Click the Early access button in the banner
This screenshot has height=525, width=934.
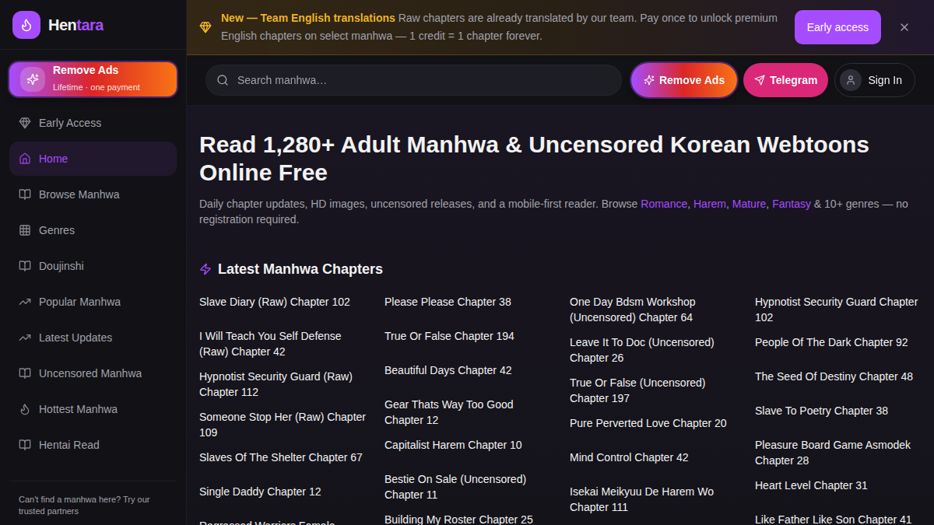click(x=837, y=27)
